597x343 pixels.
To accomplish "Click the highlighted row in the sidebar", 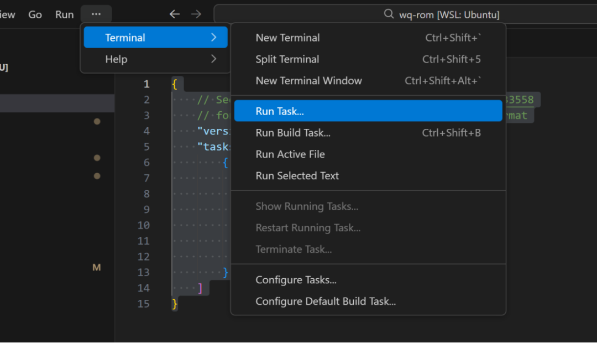I will (57, 103).
